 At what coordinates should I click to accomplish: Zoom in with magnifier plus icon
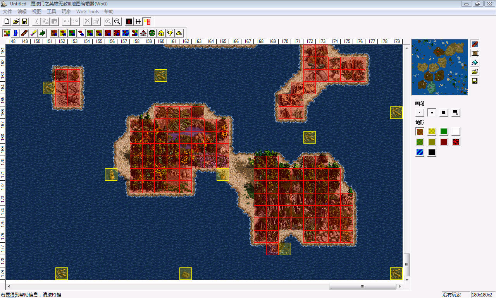[108, 21]
